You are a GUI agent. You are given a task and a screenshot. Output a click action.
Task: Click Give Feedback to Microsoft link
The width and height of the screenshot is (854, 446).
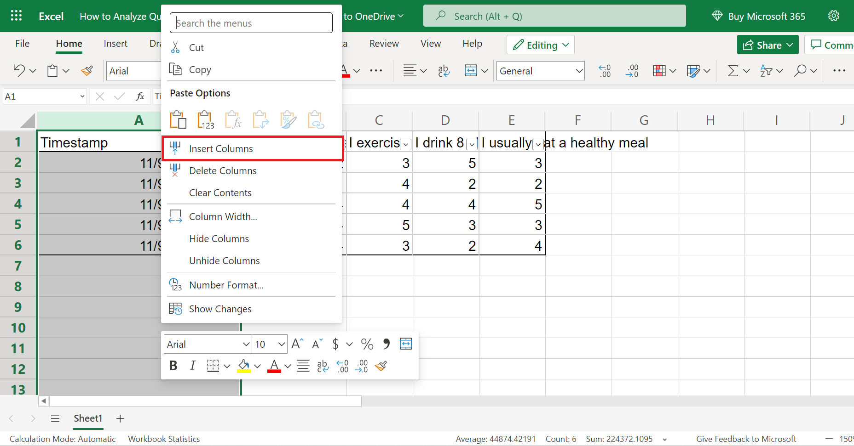[x=746, y=439]
